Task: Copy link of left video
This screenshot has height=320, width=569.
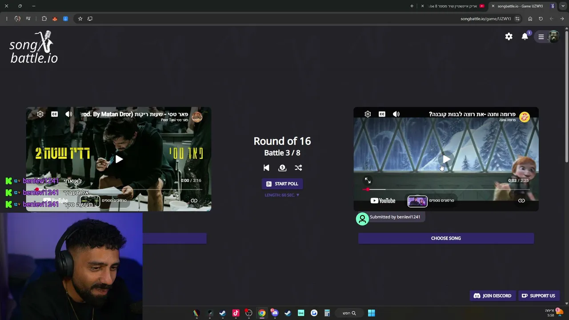Action: pos(194,201)
